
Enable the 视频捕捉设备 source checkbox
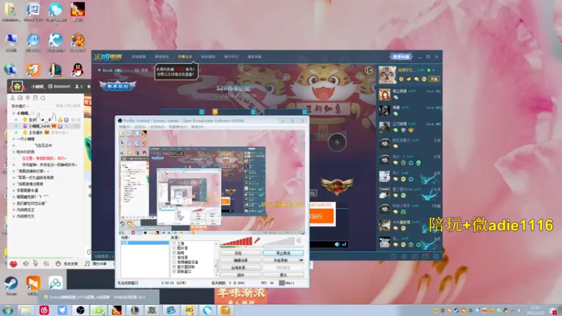coord(174,262)
